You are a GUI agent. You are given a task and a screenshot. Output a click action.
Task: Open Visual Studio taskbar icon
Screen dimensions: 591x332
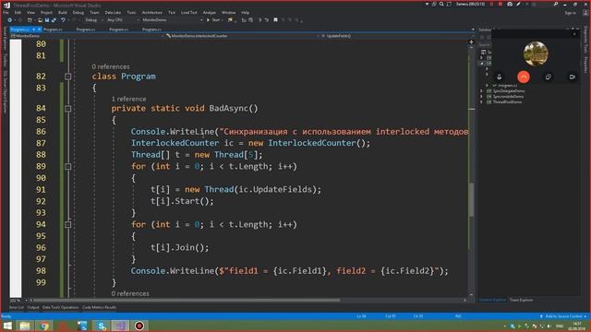(x=120, y=326)
